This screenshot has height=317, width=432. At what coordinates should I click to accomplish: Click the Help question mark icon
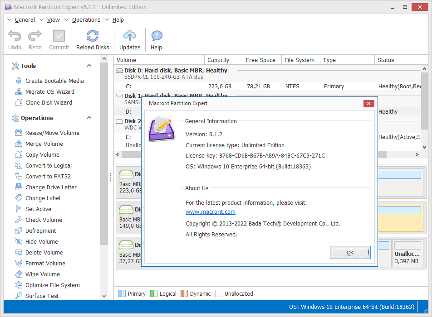click(x=157, y=36)
